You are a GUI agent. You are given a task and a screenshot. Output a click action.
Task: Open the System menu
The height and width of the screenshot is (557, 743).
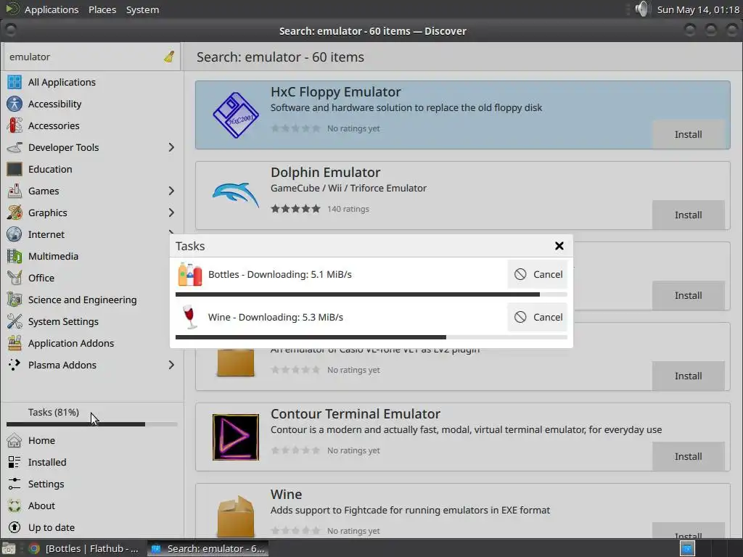pyautogui.click(x=142, y=9)
